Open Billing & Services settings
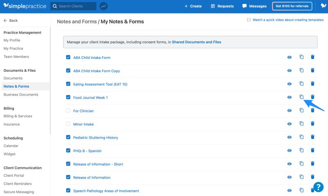Image resolution: width=328 pixels, height=196 pixels. click(18, 116)
